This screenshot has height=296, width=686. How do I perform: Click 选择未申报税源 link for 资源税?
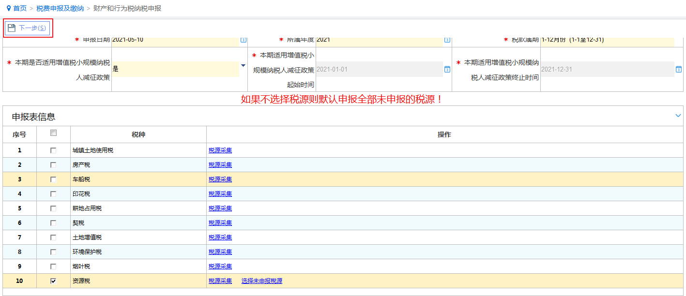[262, 281]
